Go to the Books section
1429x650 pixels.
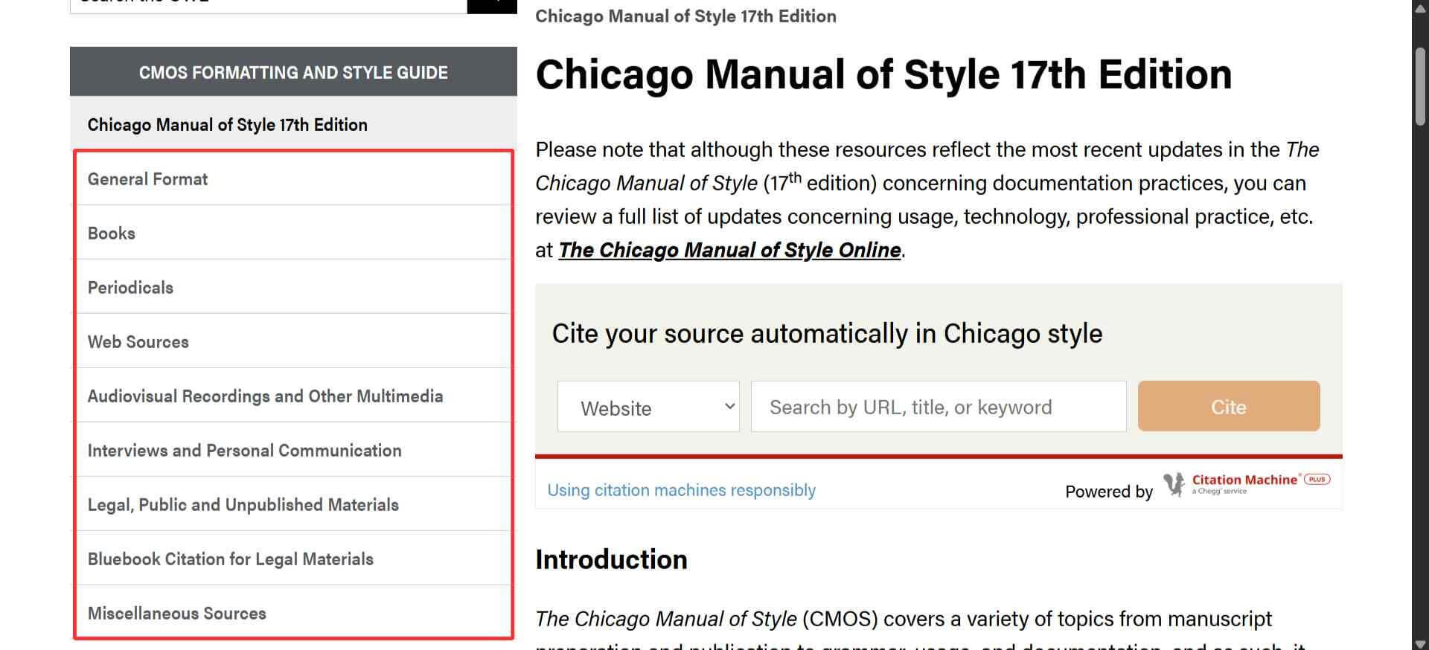click(112, 234)
